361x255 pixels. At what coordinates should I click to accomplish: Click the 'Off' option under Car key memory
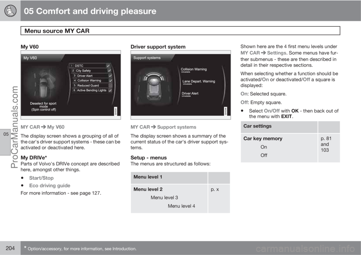(x=264, y=155)
